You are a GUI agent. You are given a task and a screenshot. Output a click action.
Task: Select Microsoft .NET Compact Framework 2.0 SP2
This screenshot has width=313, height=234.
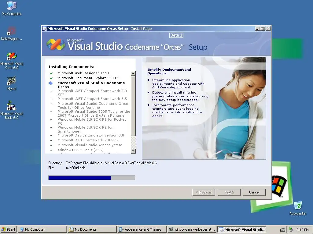92,93
